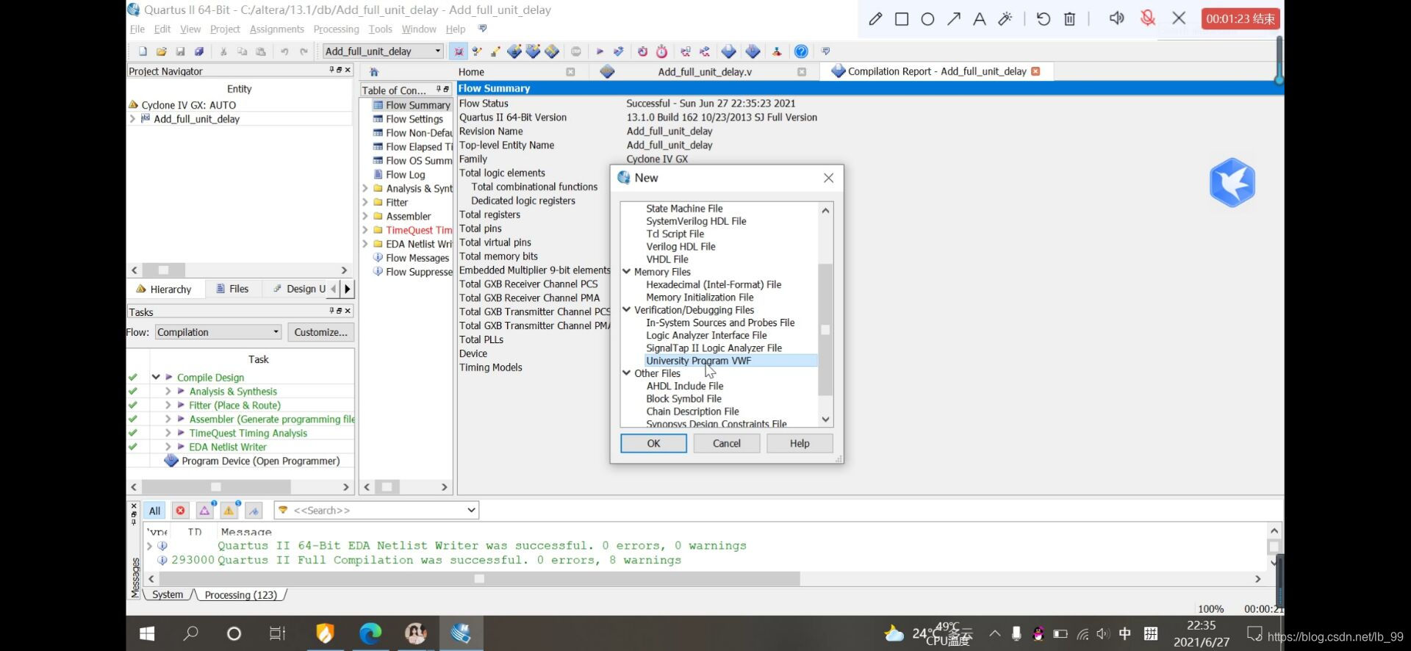Viewport: 1411px width, 651px height.
Task: Switch to the Processing (123) messages tab
Action: coord(241,595)
